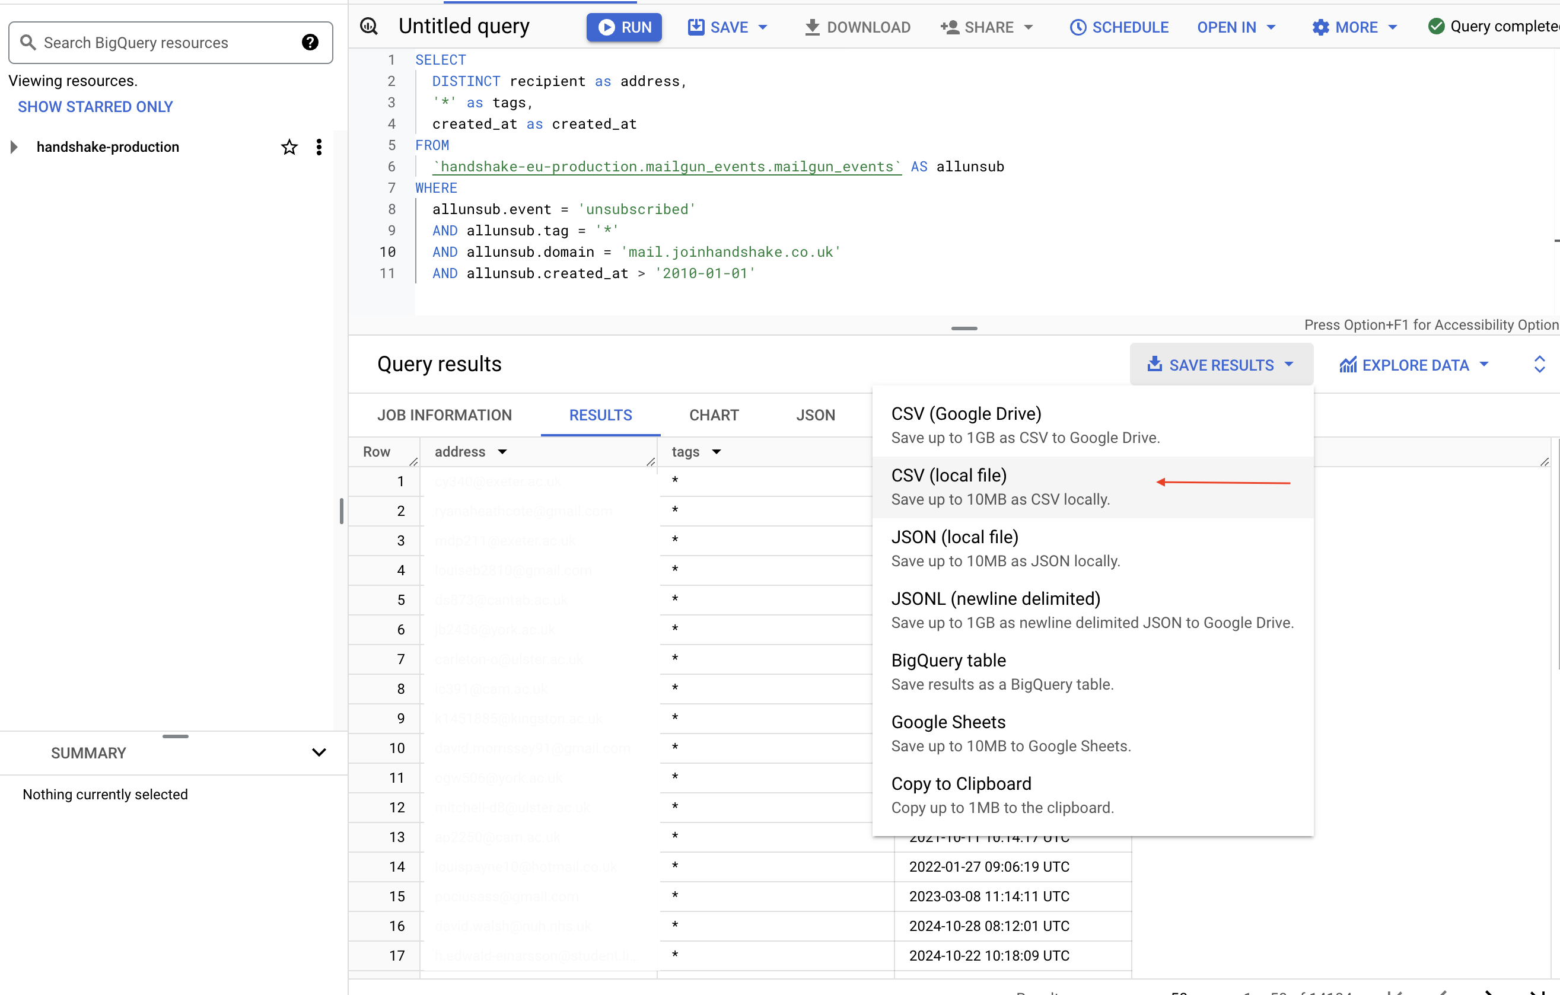Select CSV (local file) option

(948, 486)
